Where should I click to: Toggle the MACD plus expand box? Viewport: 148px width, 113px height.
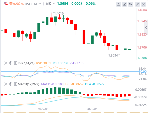[x=15, y=84]
